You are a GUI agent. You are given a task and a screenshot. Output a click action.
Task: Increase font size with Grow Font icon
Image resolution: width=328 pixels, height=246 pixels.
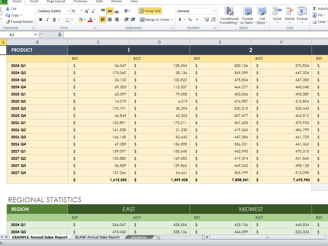tap(87, 11)
